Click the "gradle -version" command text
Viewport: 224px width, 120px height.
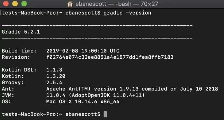tap(127, 13)
